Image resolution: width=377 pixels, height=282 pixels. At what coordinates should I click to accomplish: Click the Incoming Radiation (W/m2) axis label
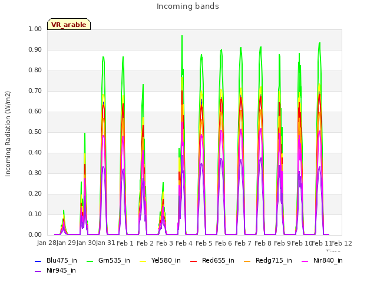click(8, 134)
